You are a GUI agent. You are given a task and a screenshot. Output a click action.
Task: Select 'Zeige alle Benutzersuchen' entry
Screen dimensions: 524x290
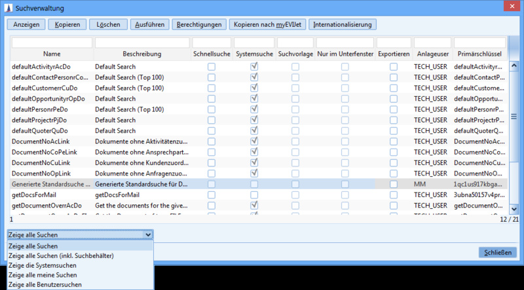tap(45, 285)
